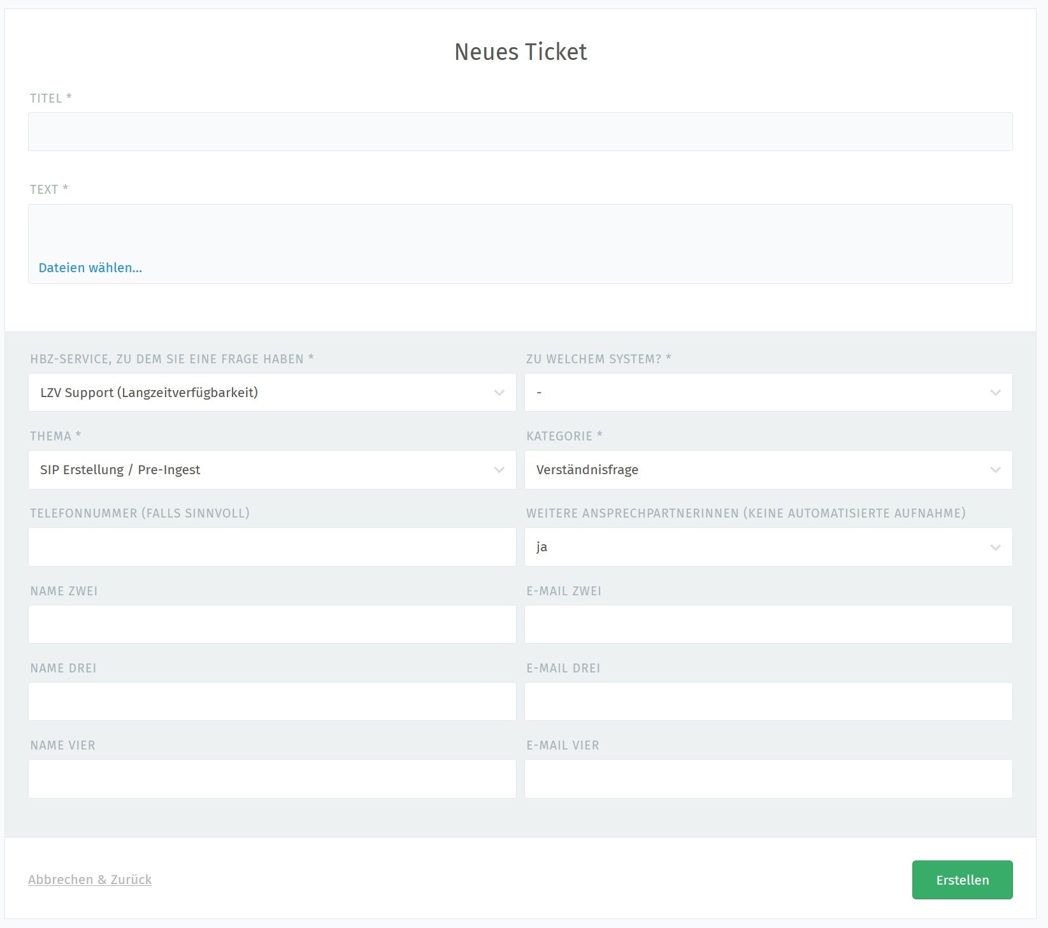Screen dimensions: 1048x928
Task: Click the 'Abbrechen & Zurück' link
Action: click(x=90, y=880)
